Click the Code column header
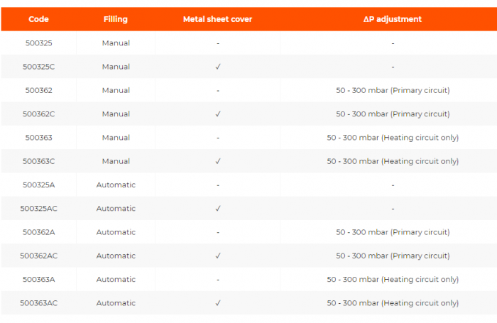This screenshot has width=497, height=323. (x=38, y=19)
